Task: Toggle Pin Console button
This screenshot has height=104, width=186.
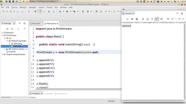Action: [x=168, y=19]
